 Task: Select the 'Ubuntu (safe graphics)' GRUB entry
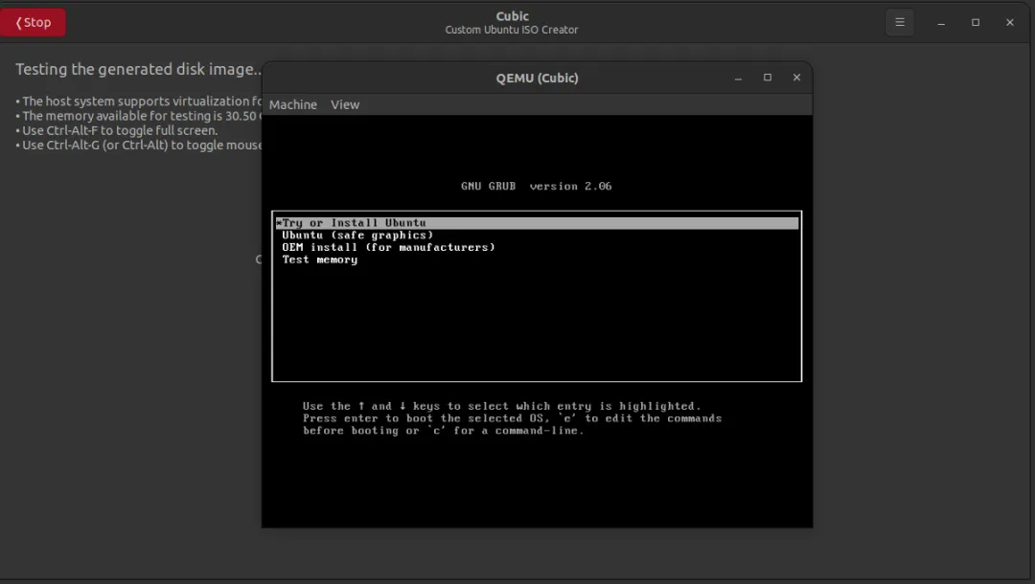point(357,236)
